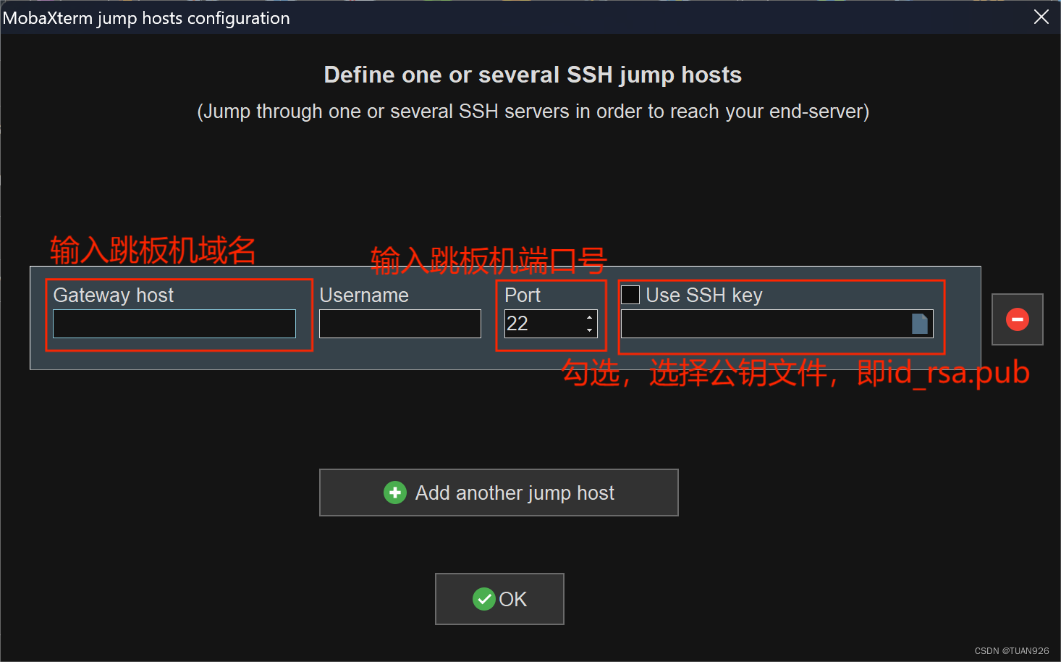The height and width of the screenshot is (662, 1061).
Task: Confirm with the OK button
Action: [x=499, y=599]
